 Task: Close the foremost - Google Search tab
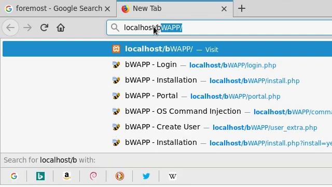[x=107, y=9]
